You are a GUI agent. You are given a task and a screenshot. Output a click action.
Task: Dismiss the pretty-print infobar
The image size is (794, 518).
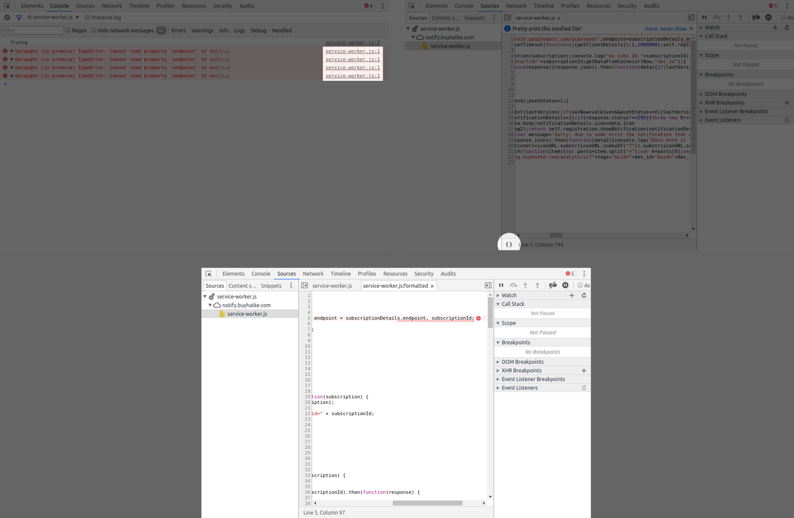click(x=691, y=29)
